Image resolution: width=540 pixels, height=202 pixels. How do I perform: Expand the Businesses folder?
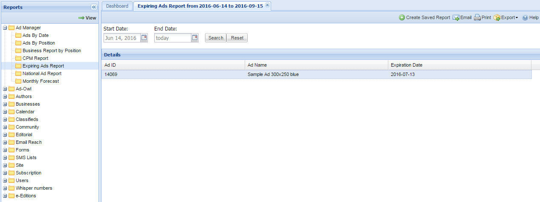5,104
